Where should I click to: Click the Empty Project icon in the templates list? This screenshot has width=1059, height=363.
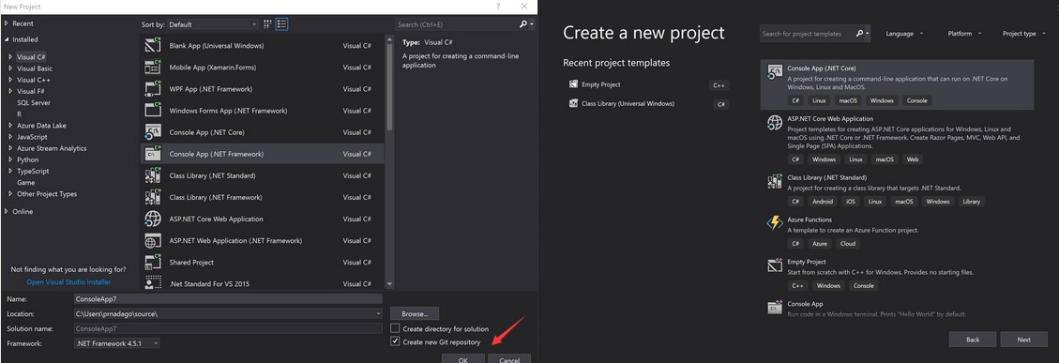(775, 265)
